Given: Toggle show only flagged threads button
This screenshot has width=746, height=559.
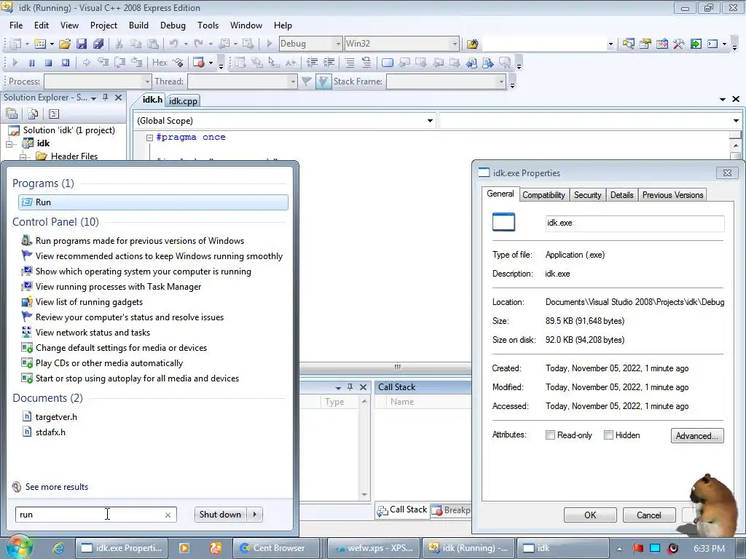Looking at the screenshot, I should pyautogui.click(x=323, y=82).
